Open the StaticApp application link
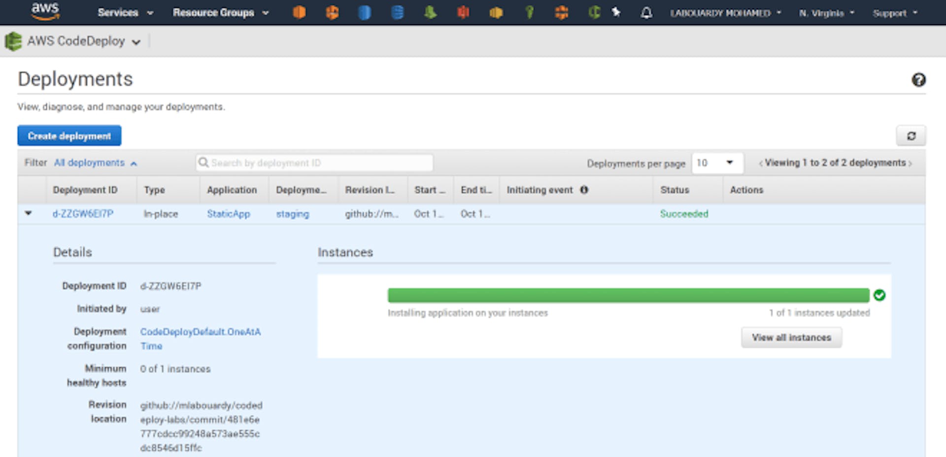 229,214
